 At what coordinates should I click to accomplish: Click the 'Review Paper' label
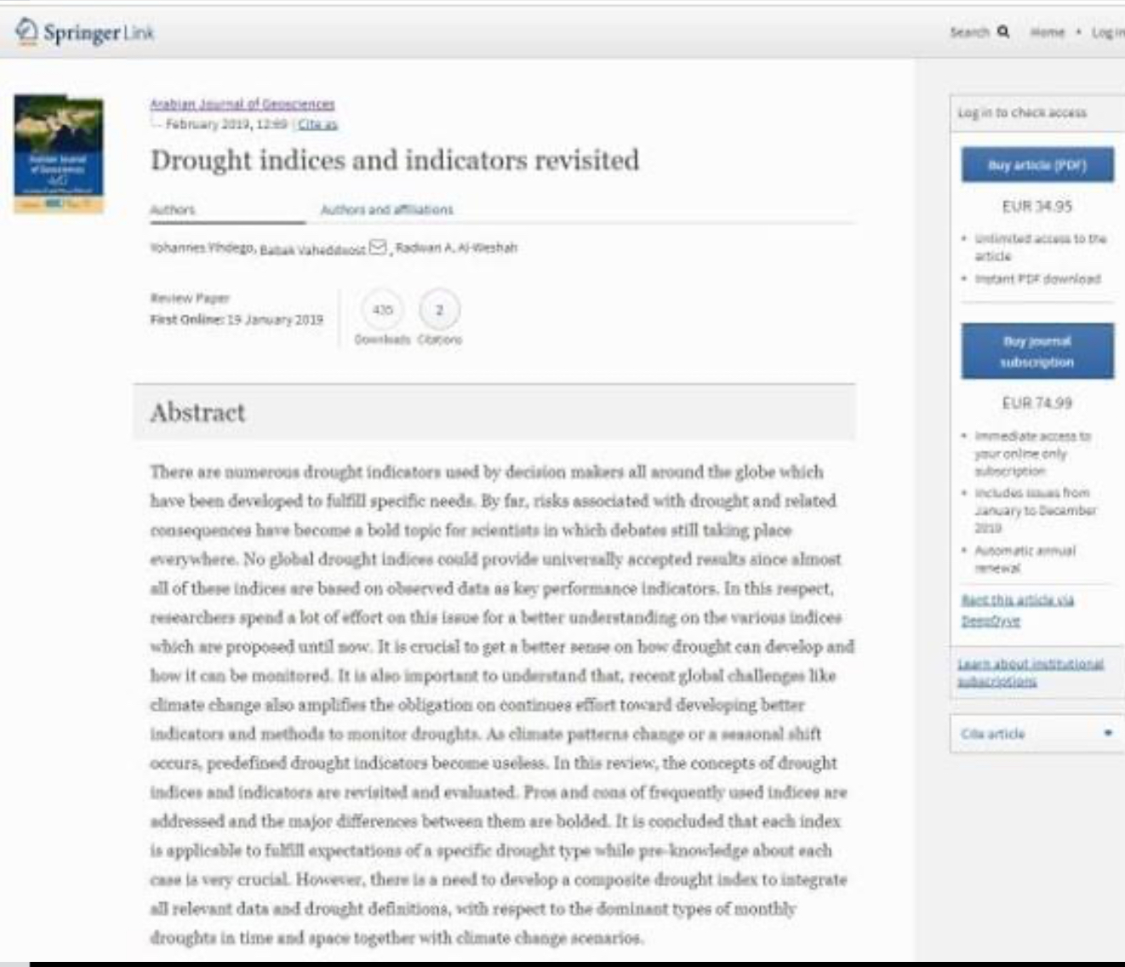pos(190,298)
